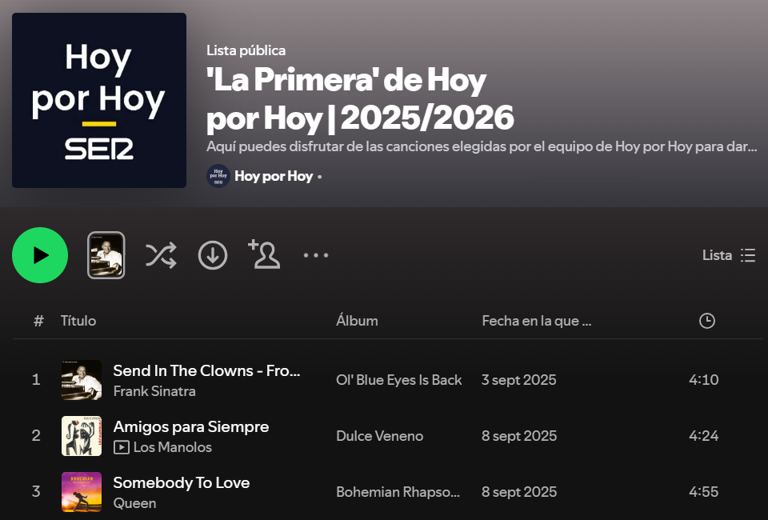This screenshot has width=768, height=520.
Task: Sort tracks by the Álbum column header
Action: coord(357,321)
